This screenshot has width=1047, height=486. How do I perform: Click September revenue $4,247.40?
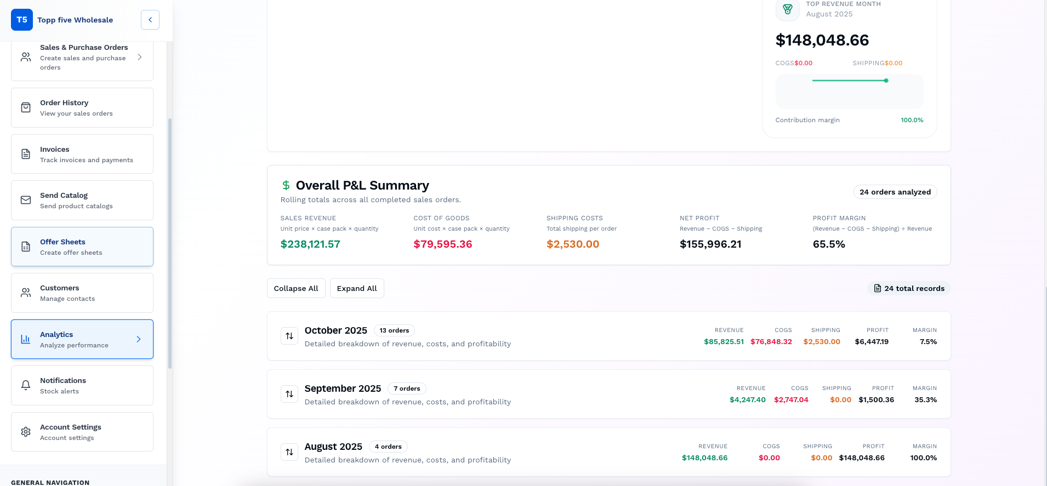point(748,399)
